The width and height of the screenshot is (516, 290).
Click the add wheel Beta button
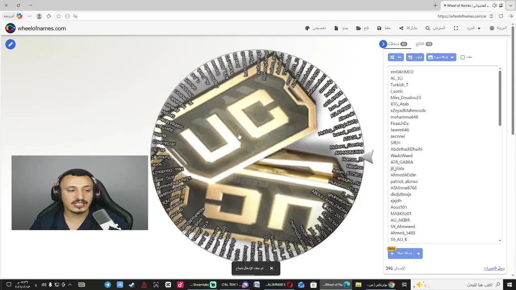(x=402, y=253)
